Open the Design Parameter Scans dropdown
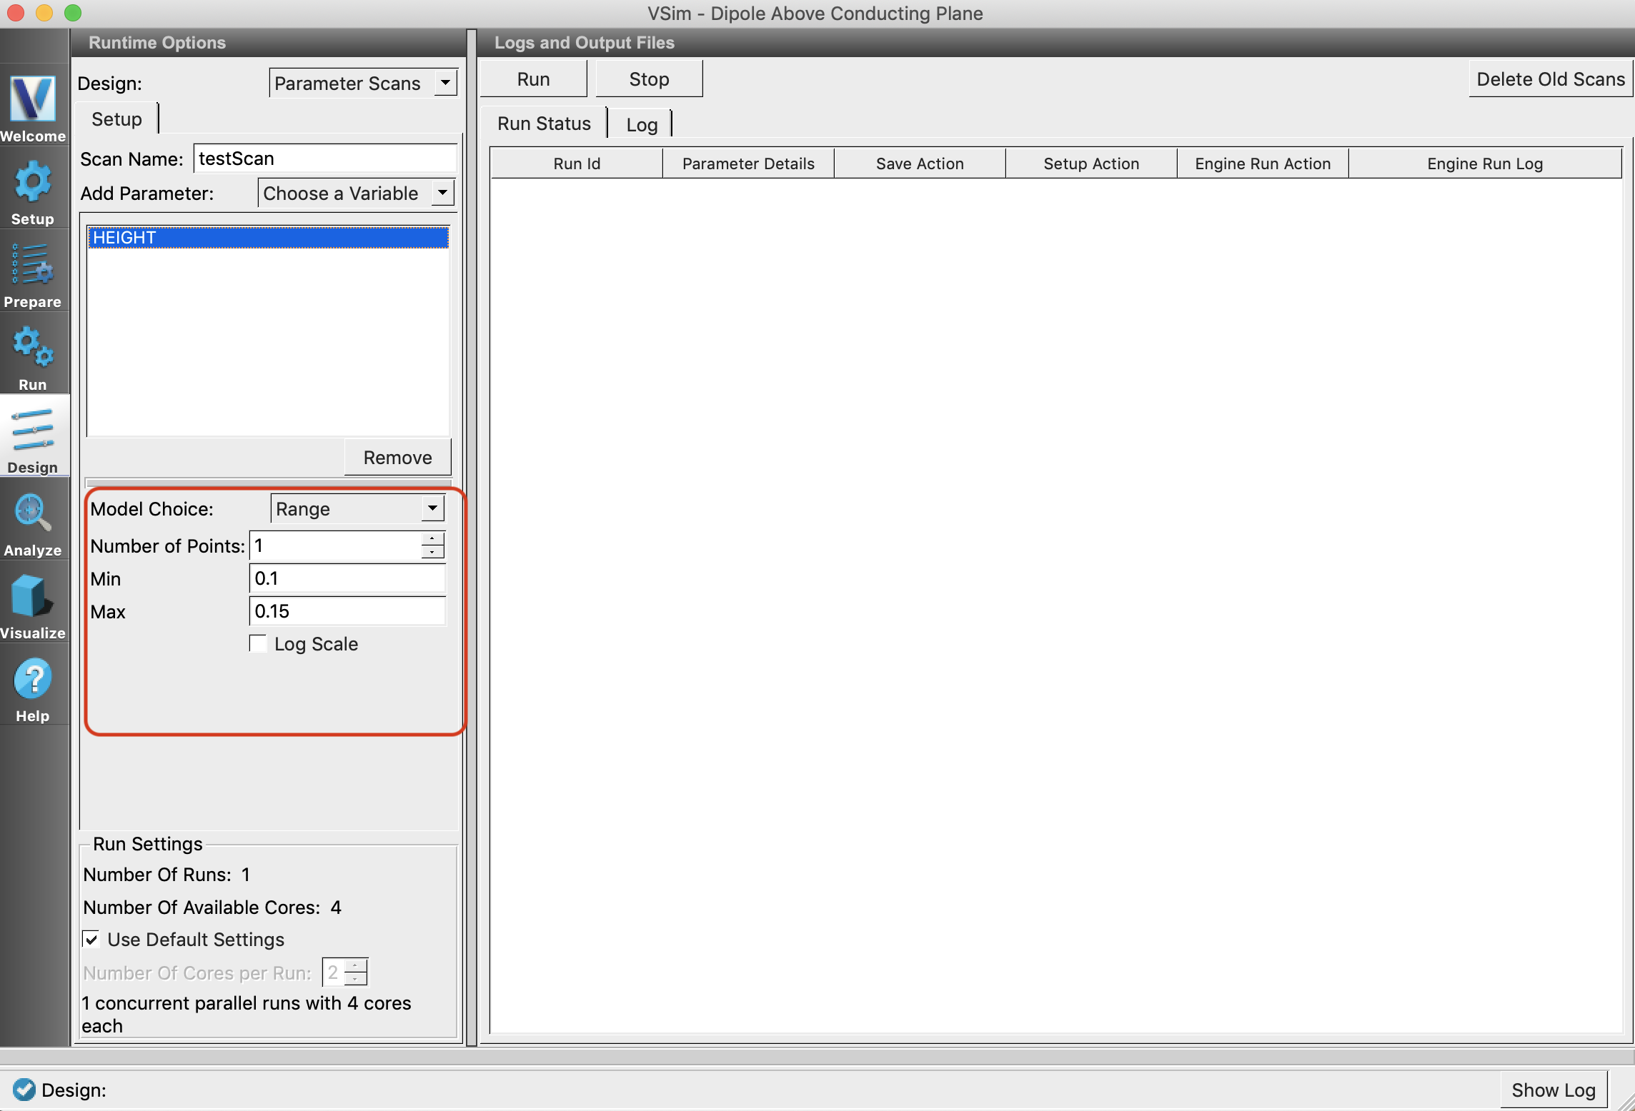The width and height of the screenshot is (1635, 1111). click(x=363, y=83)
